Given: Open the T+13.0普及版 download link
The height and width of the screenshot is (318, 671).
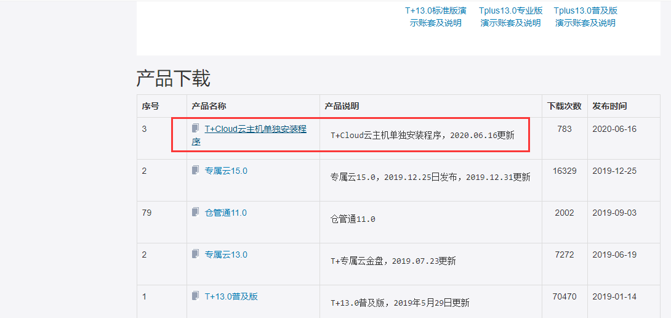Looking at the screenshot, I should [x=231, y=296].
